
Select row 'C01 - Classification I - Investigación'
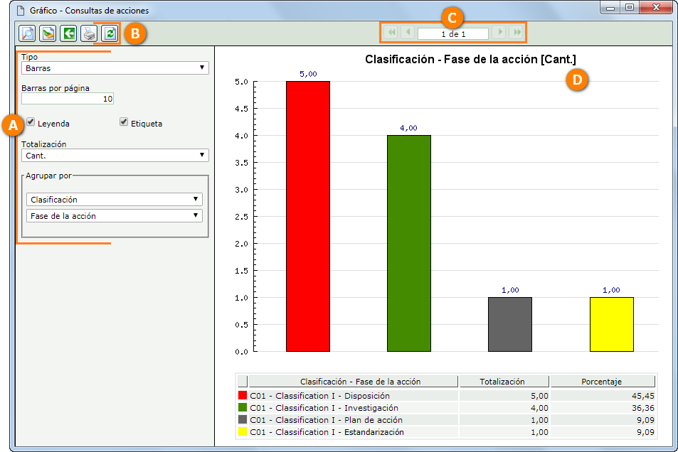pos(447,408)
